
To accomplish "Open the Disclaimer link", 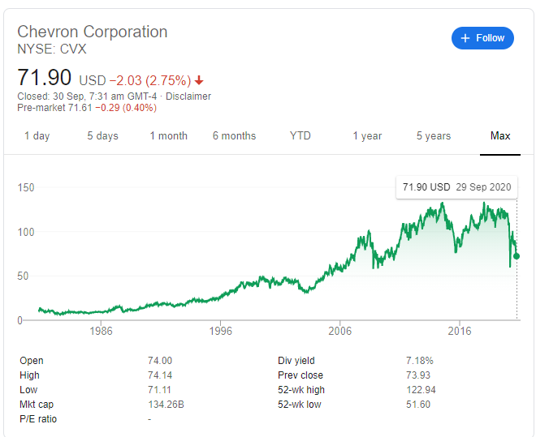I will pyautogui.click(x=188, y=96).
